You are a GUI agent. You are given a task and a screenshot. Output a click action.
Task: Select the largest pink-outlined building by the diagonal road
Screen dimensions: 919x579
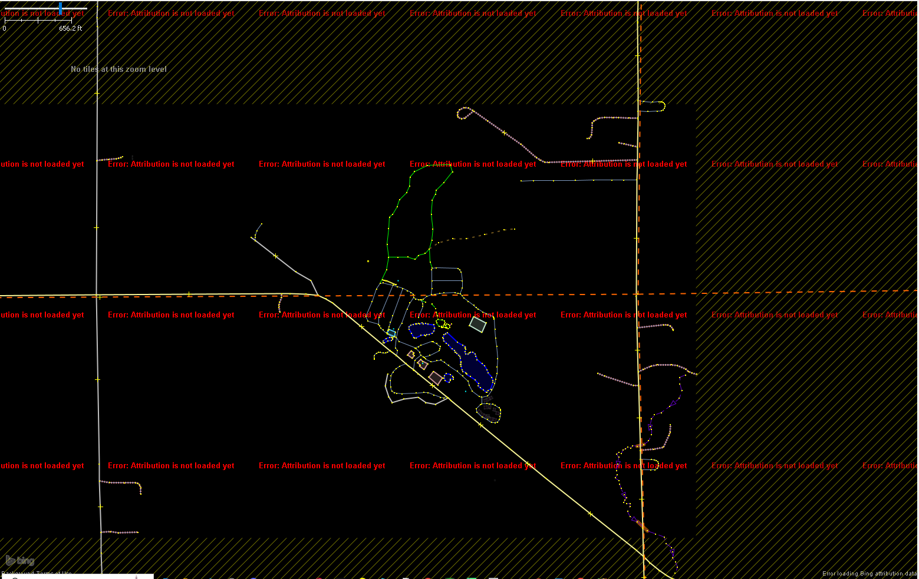[436, 378]
